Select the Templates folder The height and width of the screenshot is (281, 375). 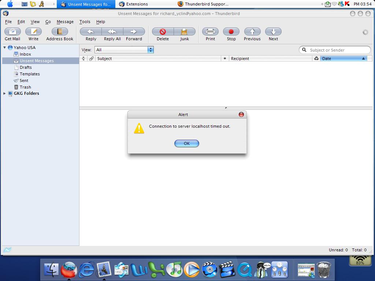(x=30, y=74)
